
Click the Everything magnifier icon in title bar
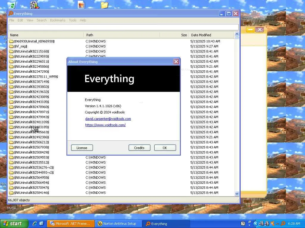(11, 13)
